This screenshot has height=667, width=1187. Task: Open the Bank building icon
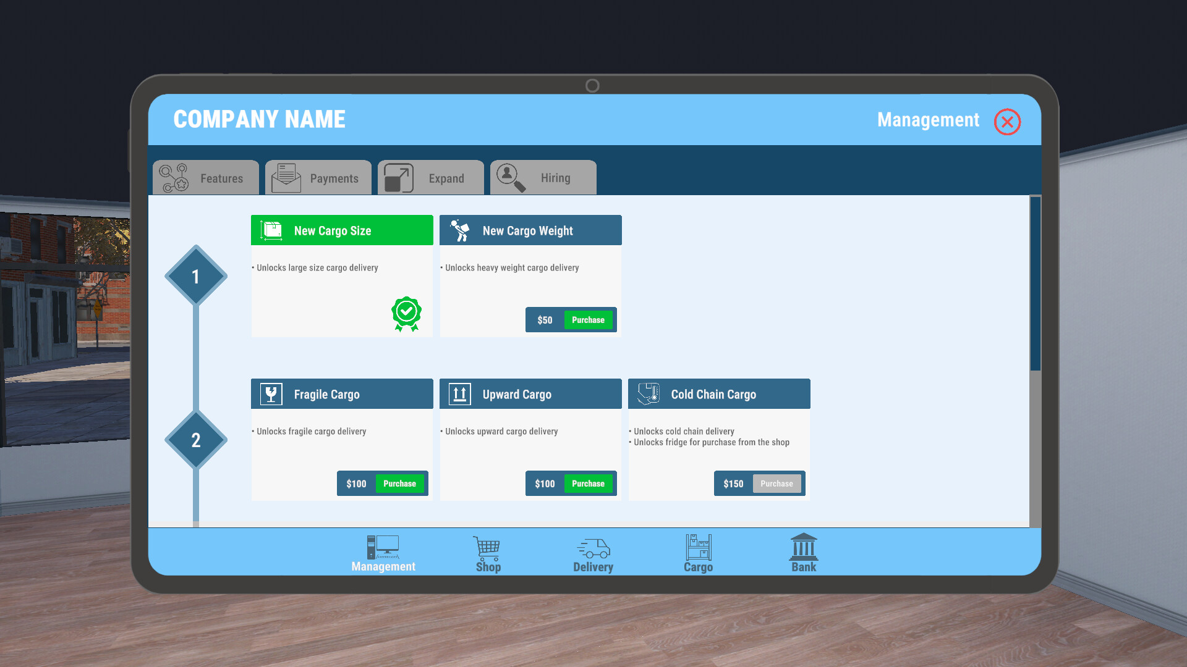click(803, 547)
